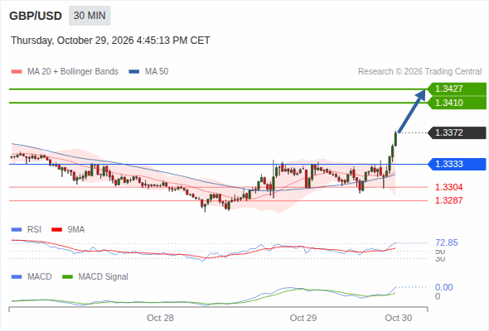
Task: Click the 1.3304 support level value
Action: [448, 187]
